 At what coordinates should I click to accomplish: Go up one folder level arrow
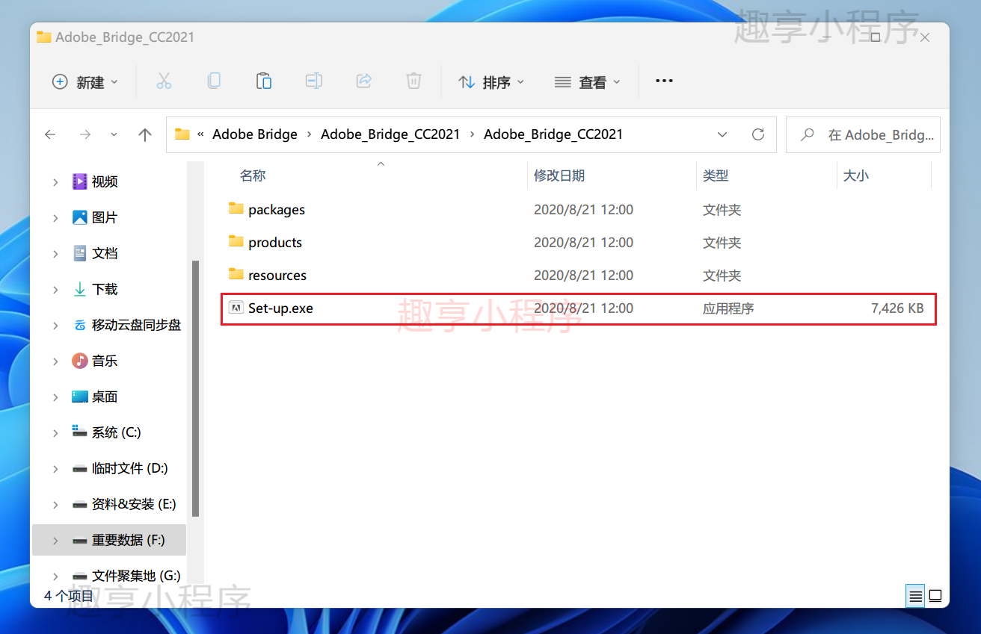145,134
